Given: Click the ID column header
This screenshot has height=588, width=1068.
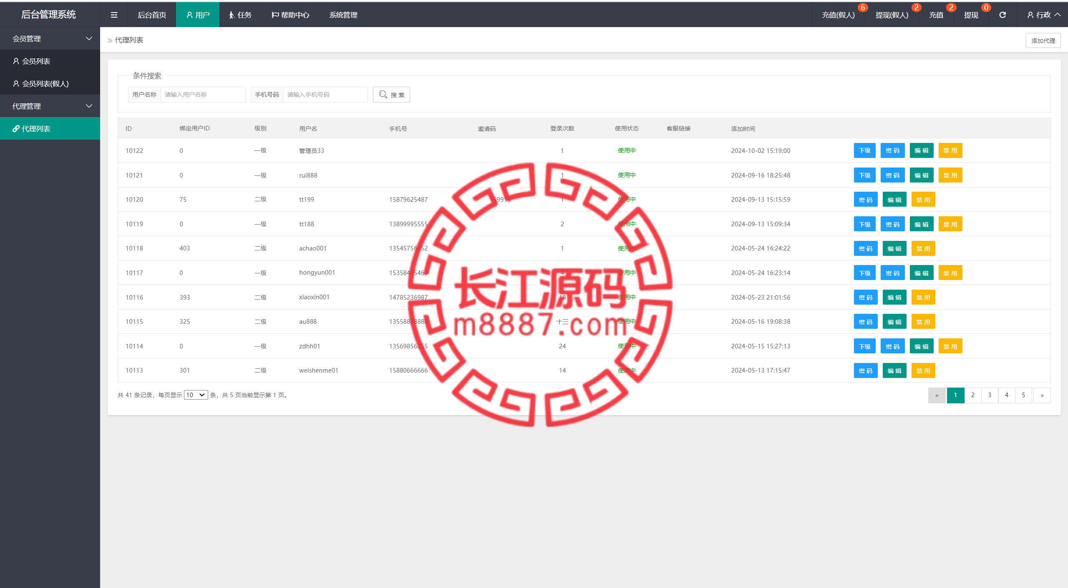Looking at the screenshot, I should pyautogui.click(x=128, y=128).
